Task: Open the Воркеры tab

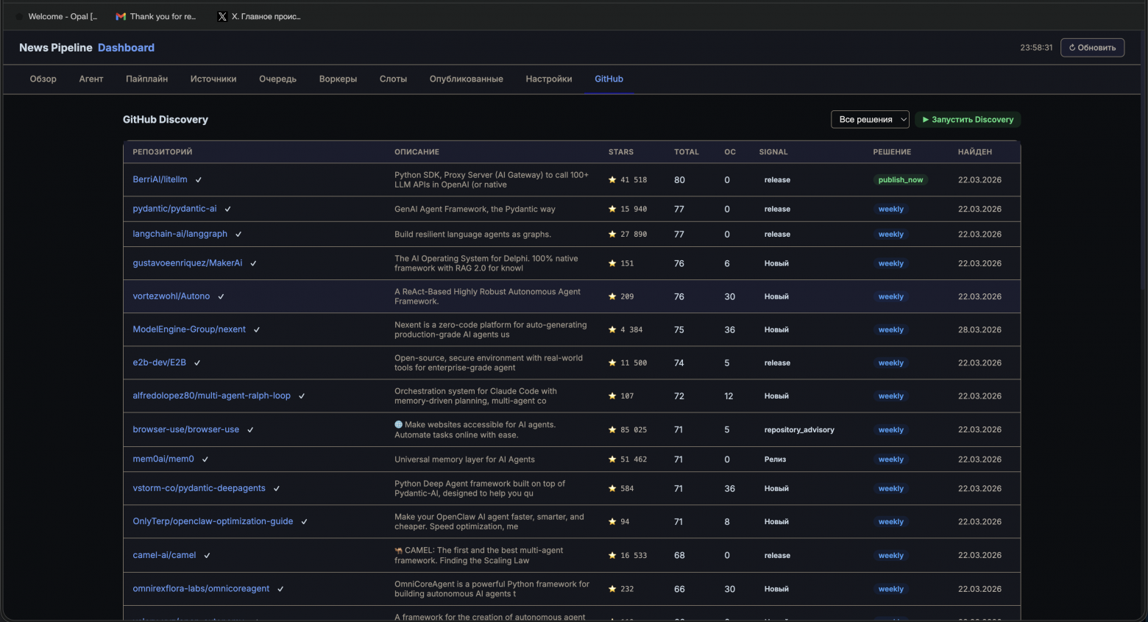Action: coord(338,79)
